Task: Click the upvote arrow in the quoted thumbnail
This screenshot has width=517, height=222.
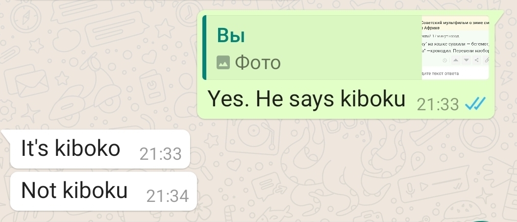Action: tap(455, 60)
